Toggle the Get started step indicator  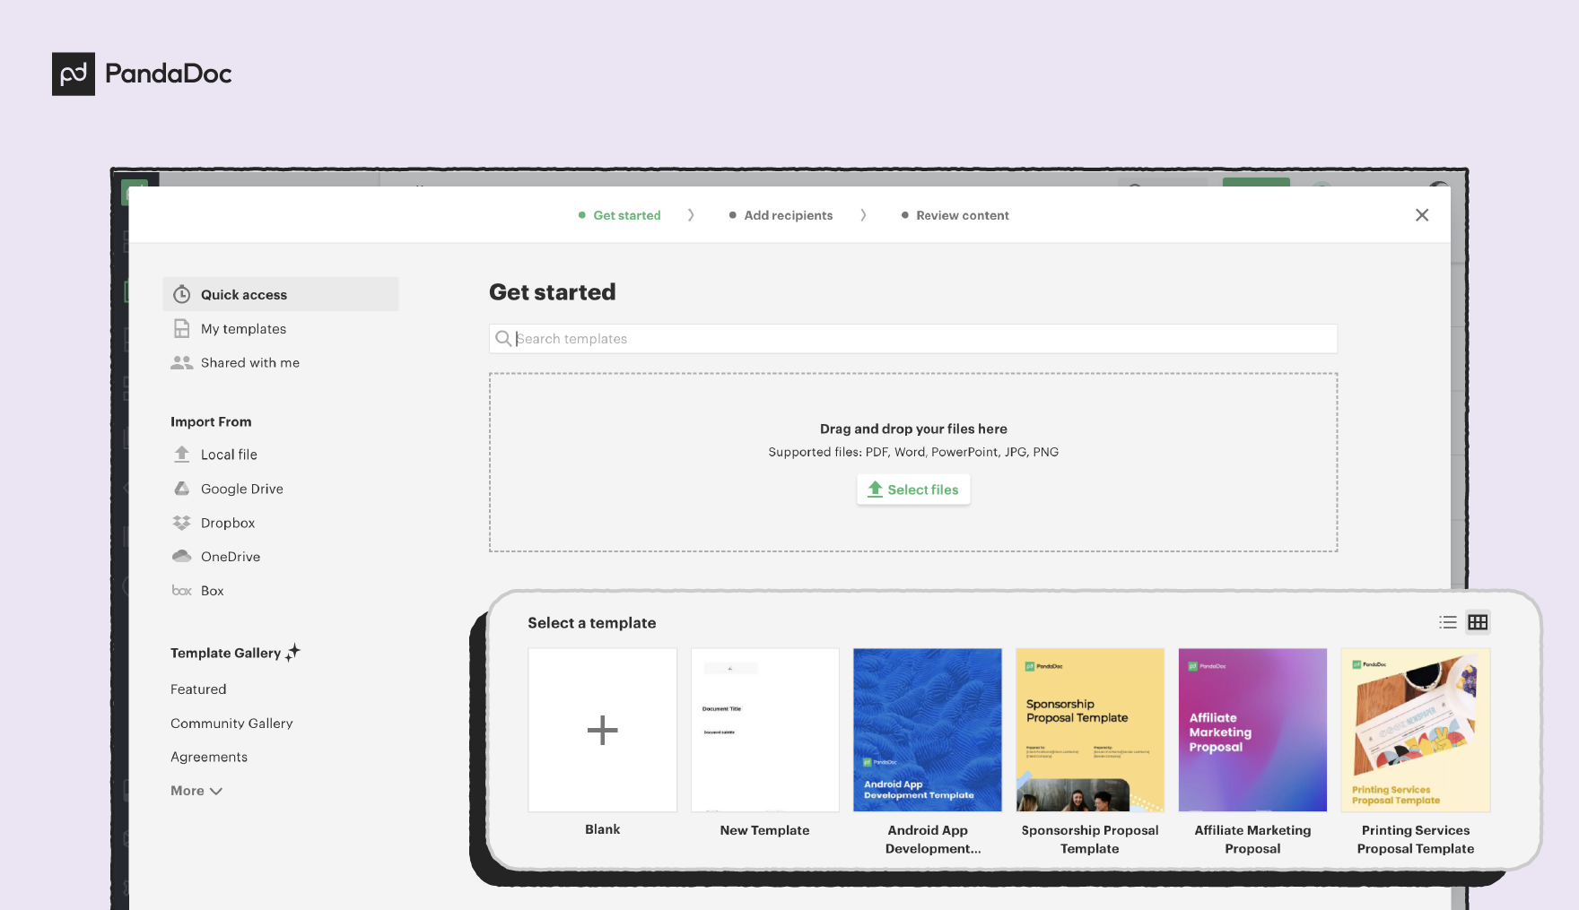coord(626,215)
